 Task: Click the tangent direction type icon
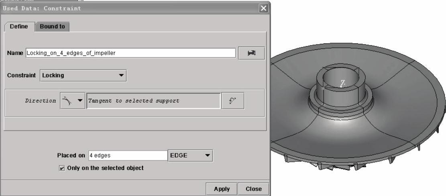(x=66, y=101)
